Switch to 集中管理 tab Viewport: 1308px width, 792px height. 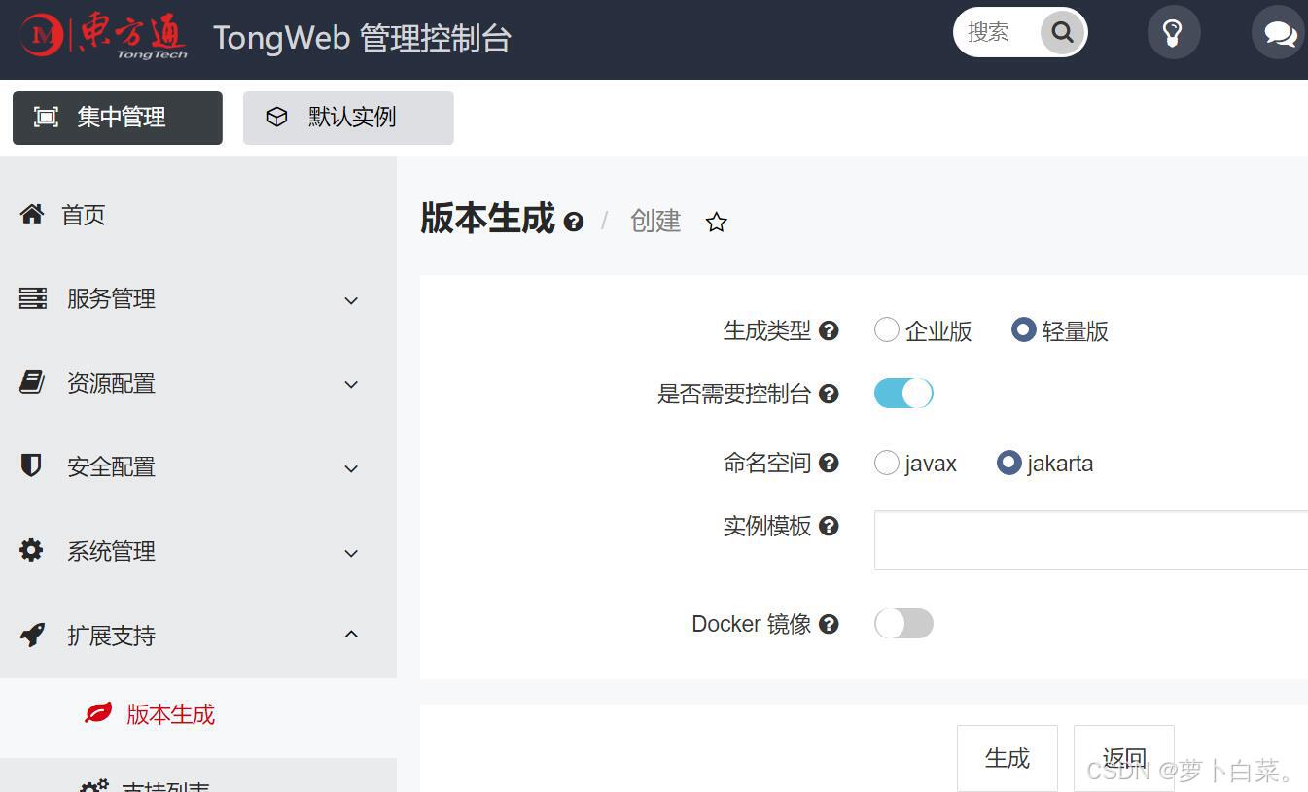[118, 118]
